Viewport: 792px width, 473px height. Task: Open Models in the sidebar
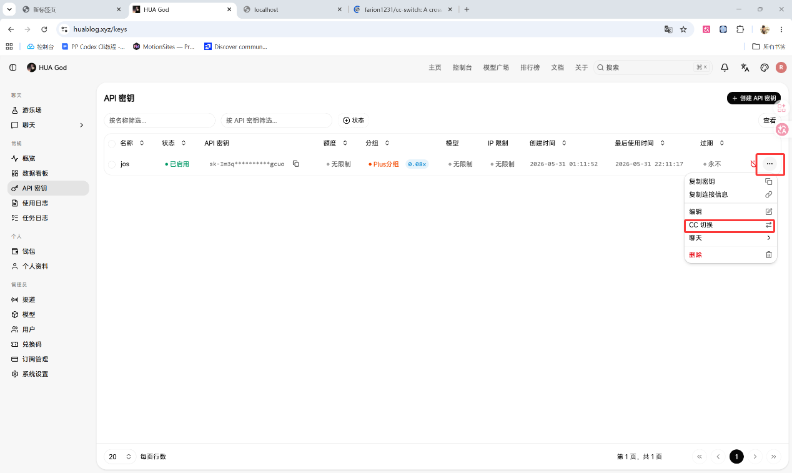[48, 314]
